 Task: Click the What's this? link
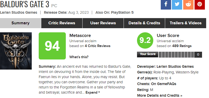coord(79,57)
